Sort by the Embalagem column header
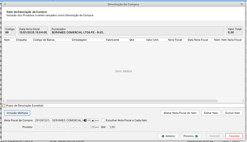Viewport: 247px width, 142px height. pyautogui.click(x=79, y=40)
